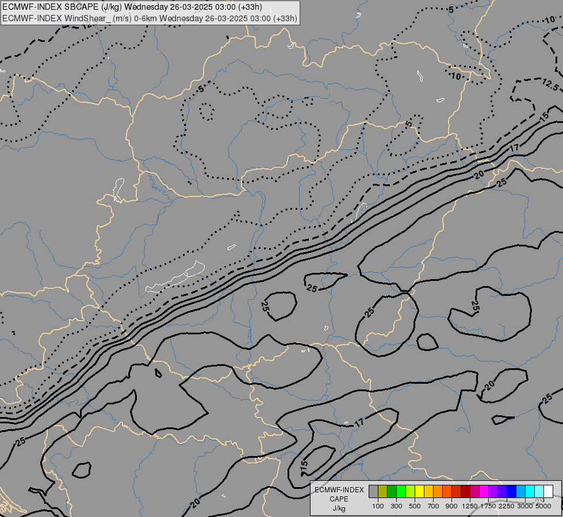Click the legend value 2250
563x517 pixels.
(507, 506)
